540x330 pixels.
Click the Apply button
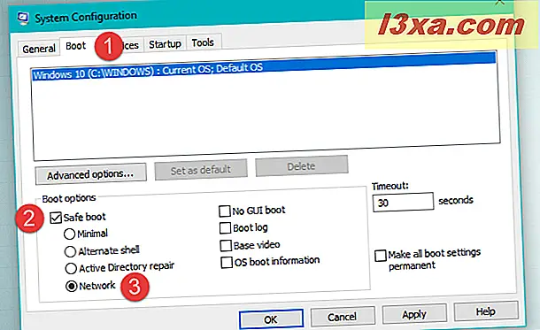click(414, 313)
